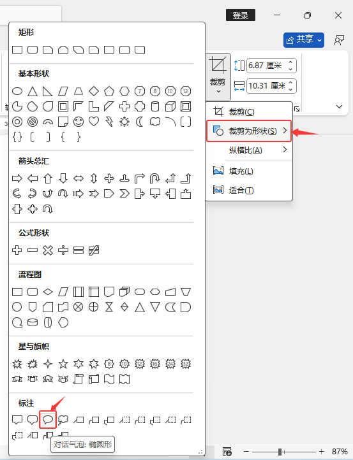Select the division sign formula shape
This screenshot has width=353, height=460.
(63, 250)
